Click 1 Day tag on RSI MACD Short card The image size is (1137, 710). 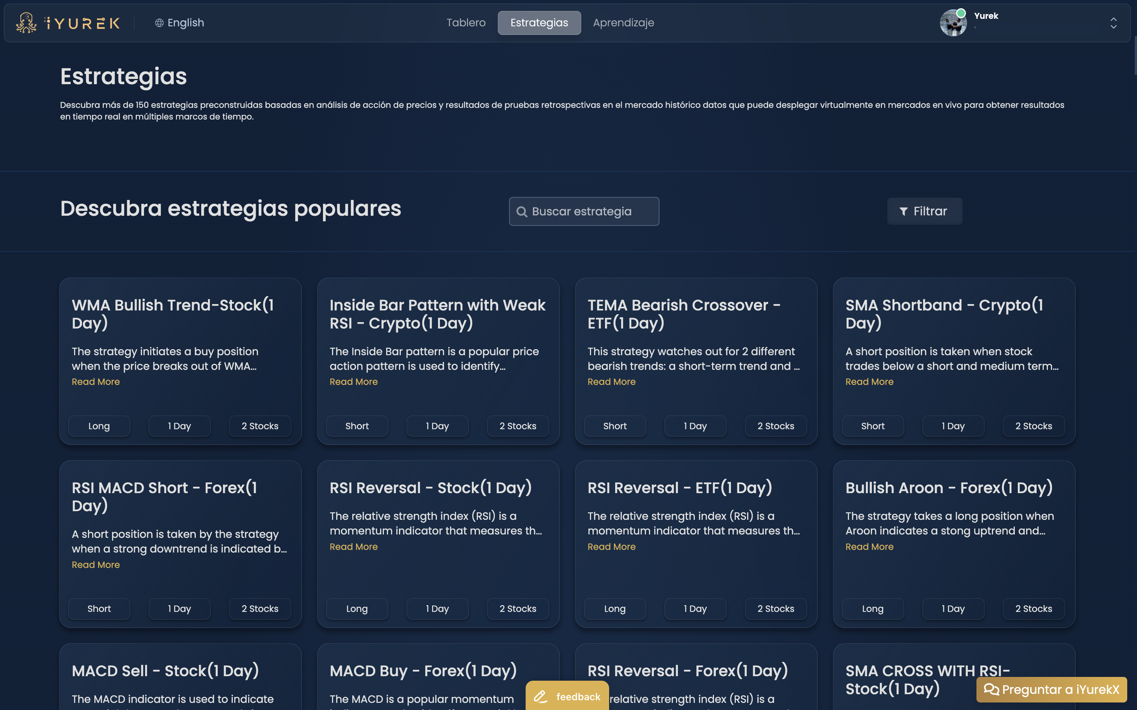(179, 609)
